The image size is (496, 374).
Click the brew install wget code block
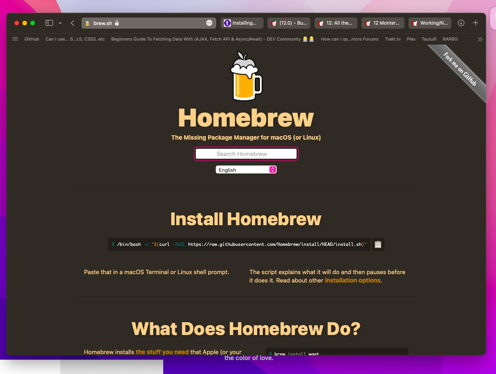point(337,352)
